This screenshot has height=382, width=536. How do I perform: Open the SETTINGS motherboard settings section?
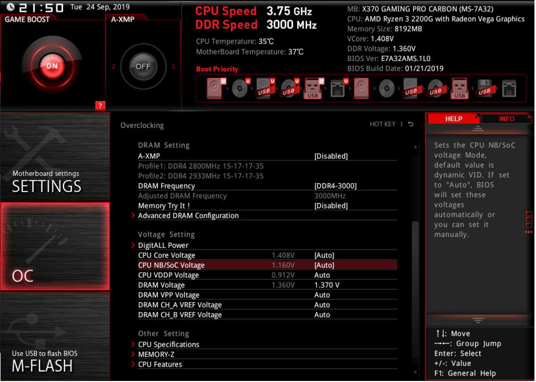click(55, 157)
